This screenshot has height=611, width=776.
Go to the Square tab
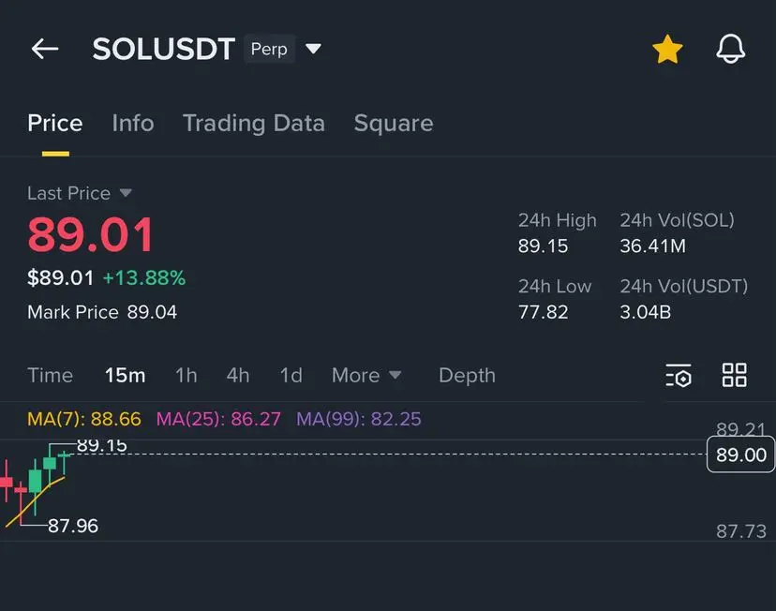(394, 123)
